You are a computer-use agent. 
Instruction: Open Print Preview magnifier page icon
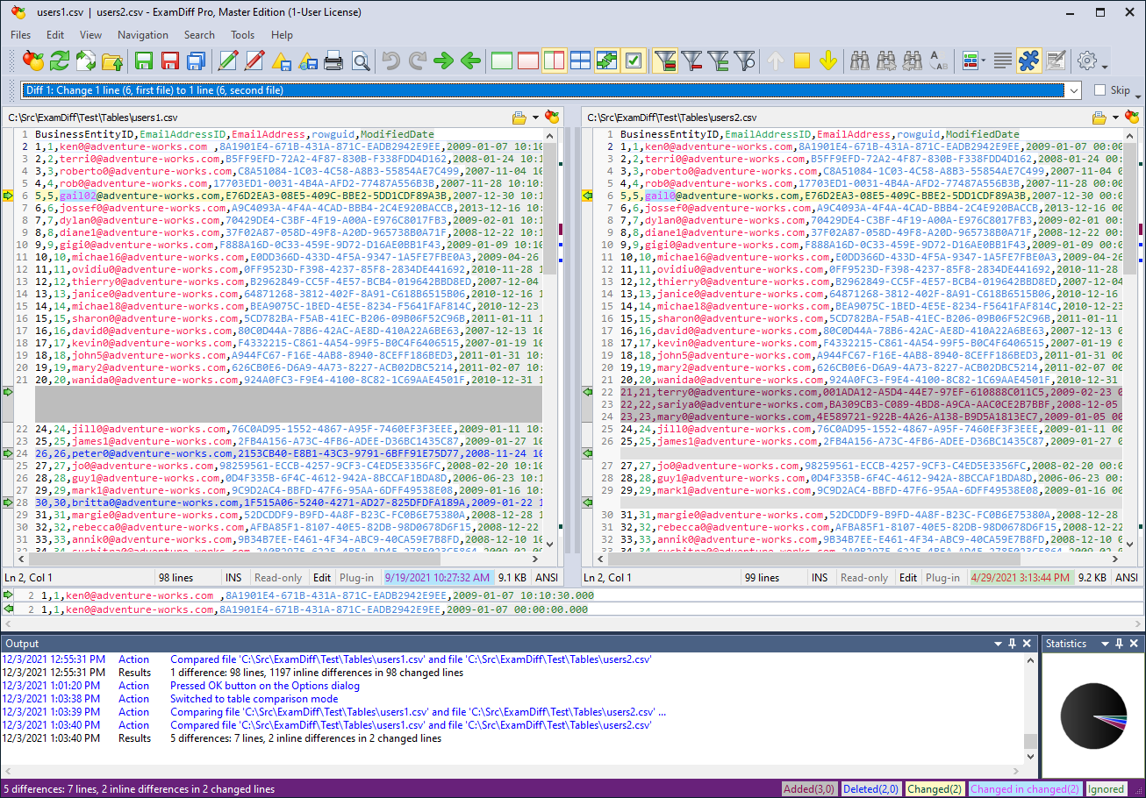pyautogui.click(x=360, y=61)
